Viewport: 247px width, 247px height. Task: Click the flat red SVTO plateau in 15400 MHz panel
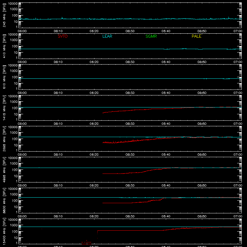point(130,230)
